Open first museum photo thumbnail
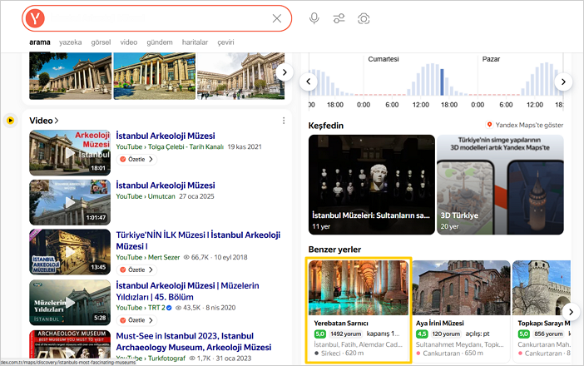The height and width of the screenshot is (366, 584). pyautogui.click(x=71, y=76)
